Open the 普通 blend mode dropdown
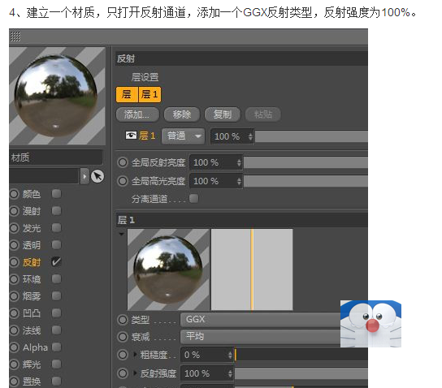Image resolution: width=442 pixels, height=388 pixels. [x=184, y=136]
